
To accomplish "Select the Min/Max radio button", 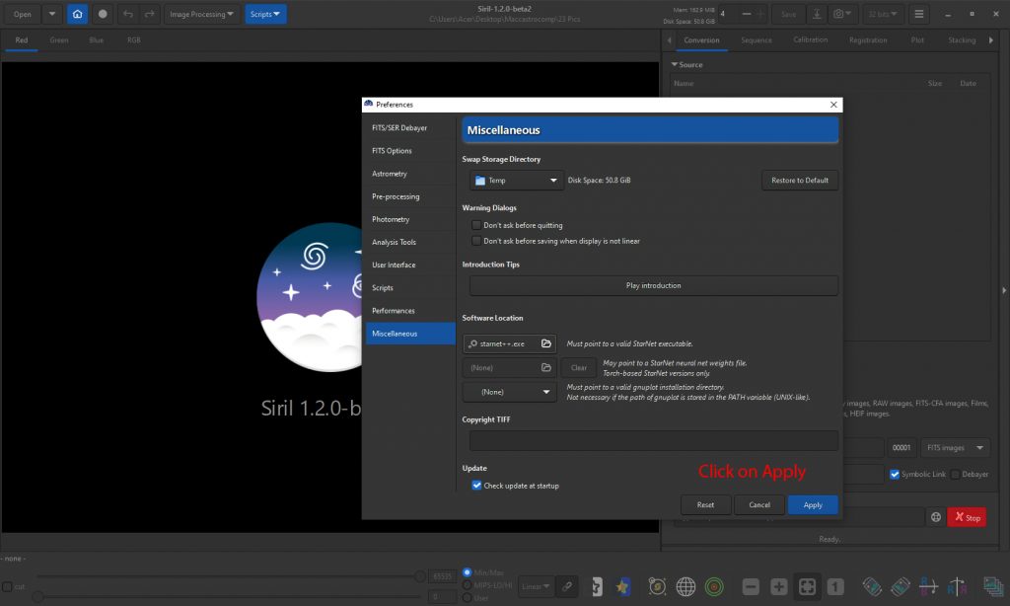I will (x=467, y=572).
